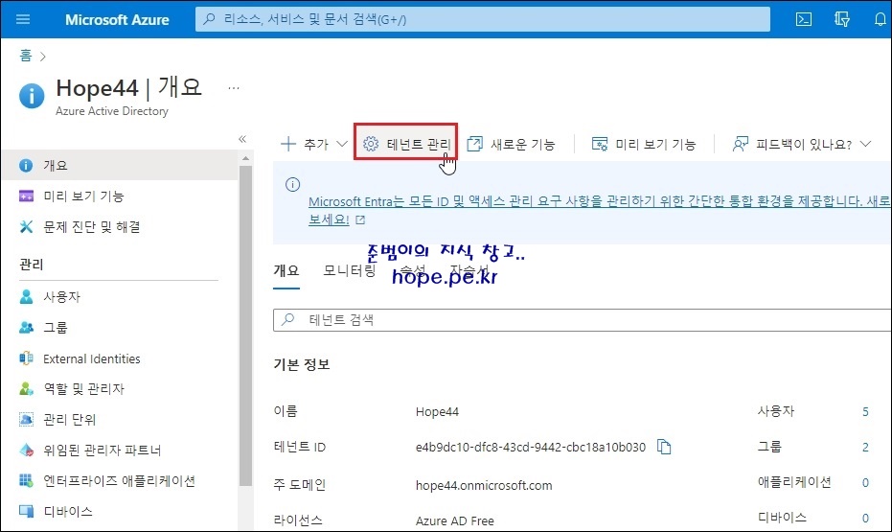This screenshot has height=532, width=892.
Task: Click the info circle in the Entra banner
Action: (x=292, y=184)
